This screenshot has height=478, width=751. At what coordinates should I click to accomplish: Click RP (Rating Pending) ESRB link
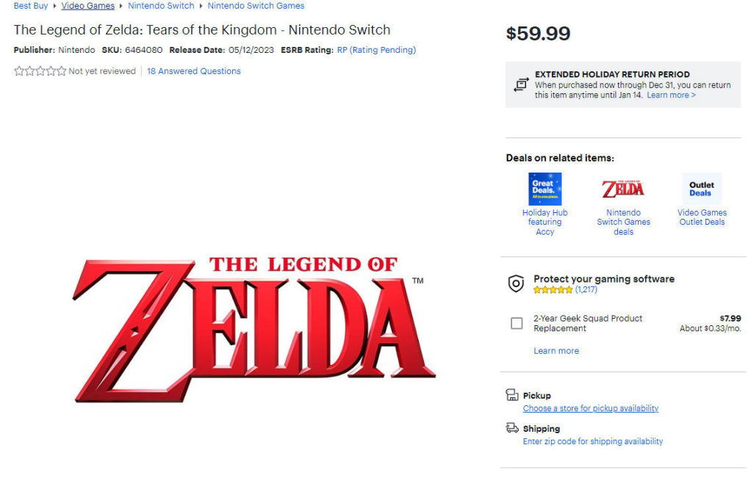[x=376, y=50]
